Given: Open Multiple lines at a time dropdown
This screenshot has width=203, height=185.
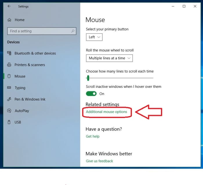Looking at the screenshot, I should (109, 58).
